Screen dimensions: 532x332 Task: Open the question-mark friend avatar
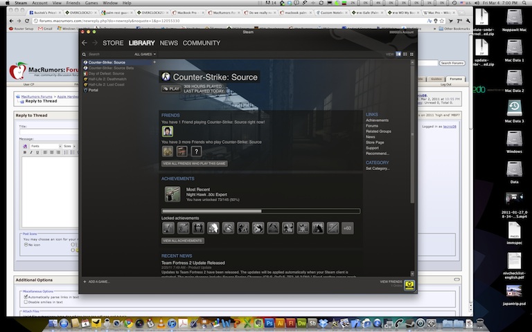197,151
